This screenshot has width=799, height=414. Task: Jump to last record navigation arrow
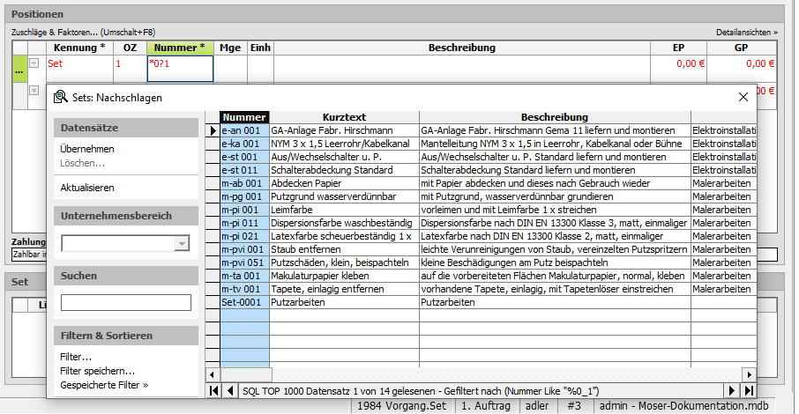tap(749, 390)
